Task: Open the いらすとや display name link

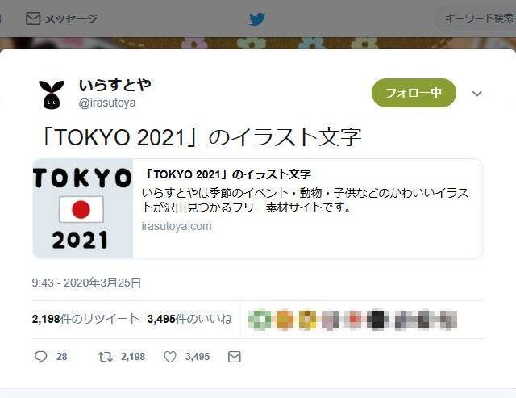Action: [114, 85]
